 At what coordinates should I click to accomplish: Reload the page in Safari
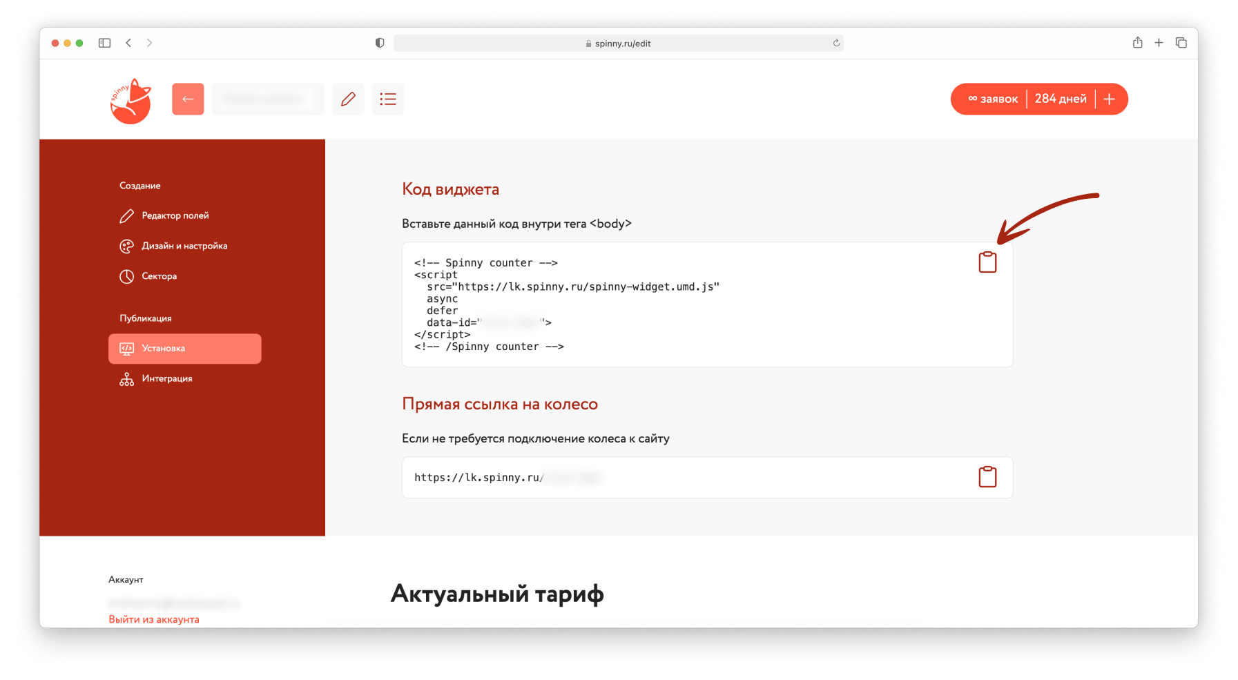[x=836, y=43]
